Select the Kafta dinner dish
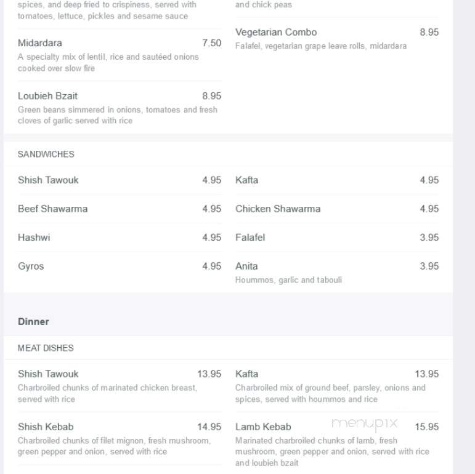The image size is (475, 474). pyautogui.click(x=337, y=386)
